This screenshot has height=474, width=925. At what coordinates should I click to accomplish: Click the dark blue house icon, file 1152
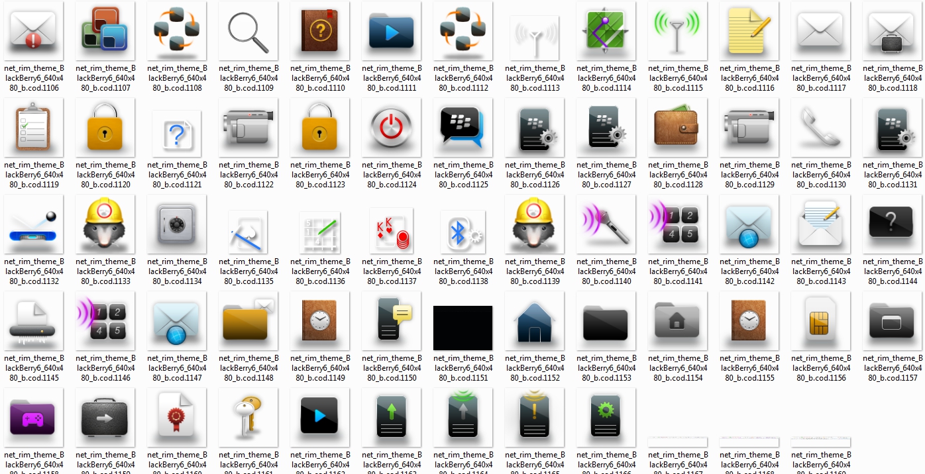[x=535, y=320]
